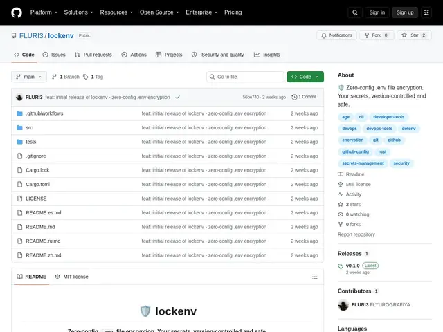Click the Notifications bell button

[336, 35]
